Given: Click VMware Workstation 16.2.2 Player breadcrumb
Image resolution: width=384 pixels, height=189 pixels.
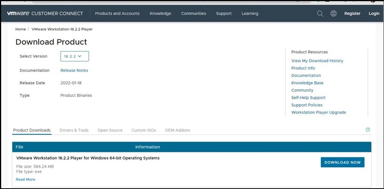Looking at the screenshot, I should 62,29.
